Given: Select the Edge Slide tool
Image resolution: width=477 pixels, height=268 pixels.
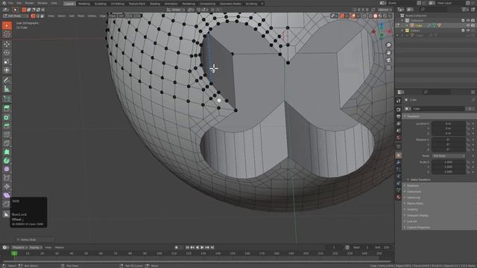Looking at the screenshot, I should 7,178.
